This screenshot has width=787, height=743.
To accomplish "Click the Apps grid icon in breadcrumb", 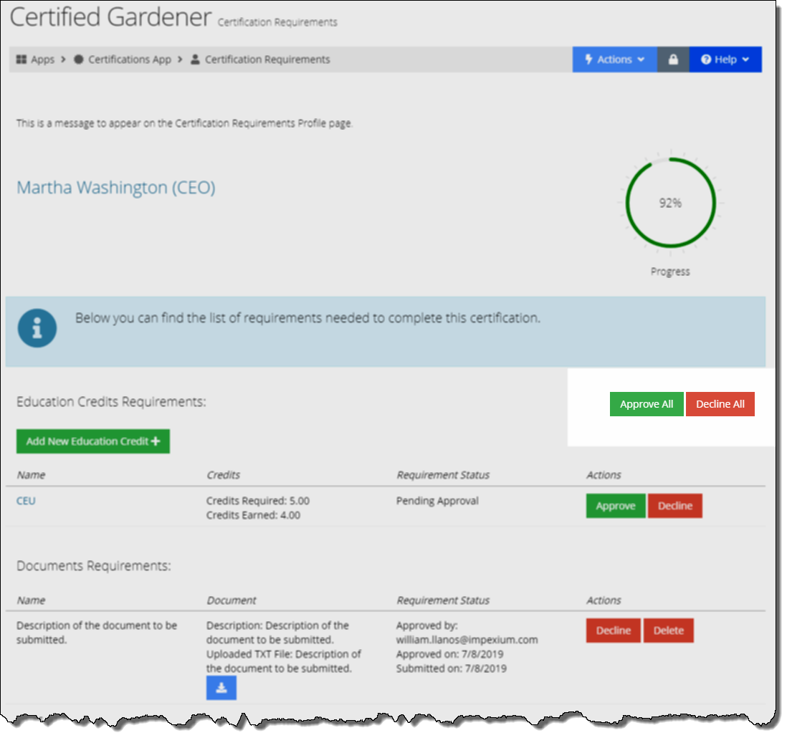I will [21, 59].
